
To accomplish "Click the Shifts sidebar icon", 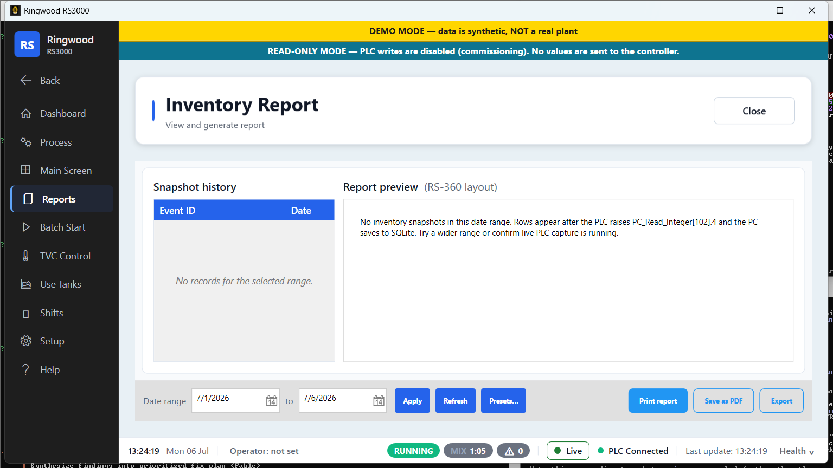I will tap(25, 313).
